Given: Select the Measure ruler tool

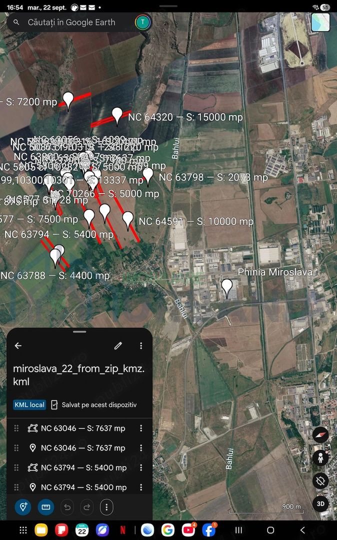Looking at the screenshot, I should coord(46,507).
